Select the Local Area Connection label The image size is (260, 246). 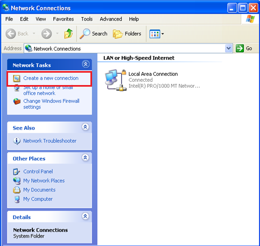(x=153, y=74)
